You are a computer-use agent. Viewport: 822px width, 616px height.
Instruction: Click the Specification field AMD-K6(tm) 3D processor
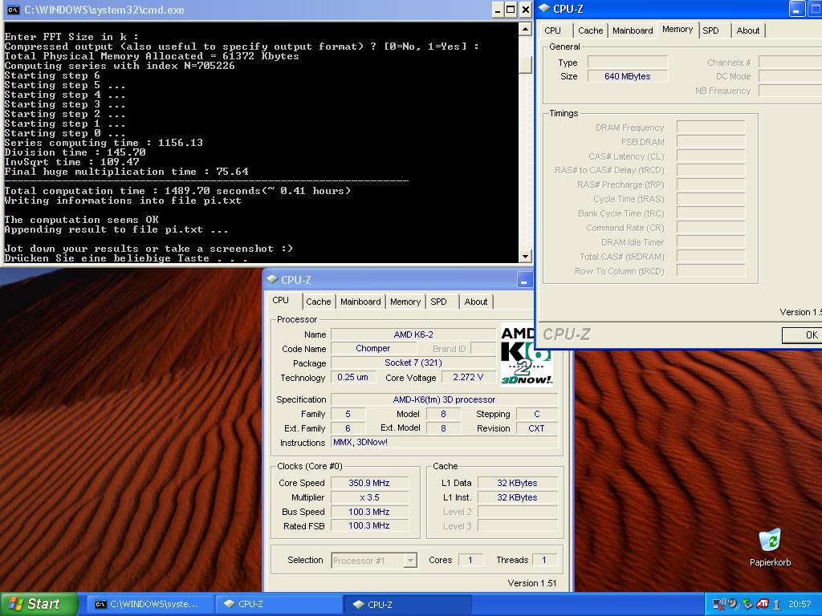(444, 399)
